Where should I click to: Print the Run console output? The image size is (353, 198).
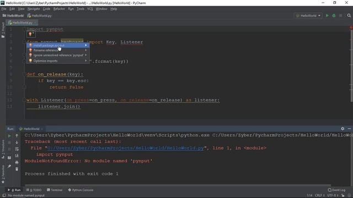point(17,162)
